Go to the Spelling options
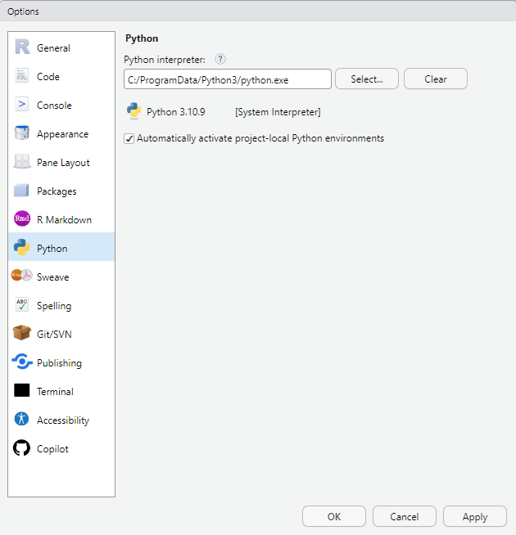Viewport: 516px width, 535px height. click(61, 306)
